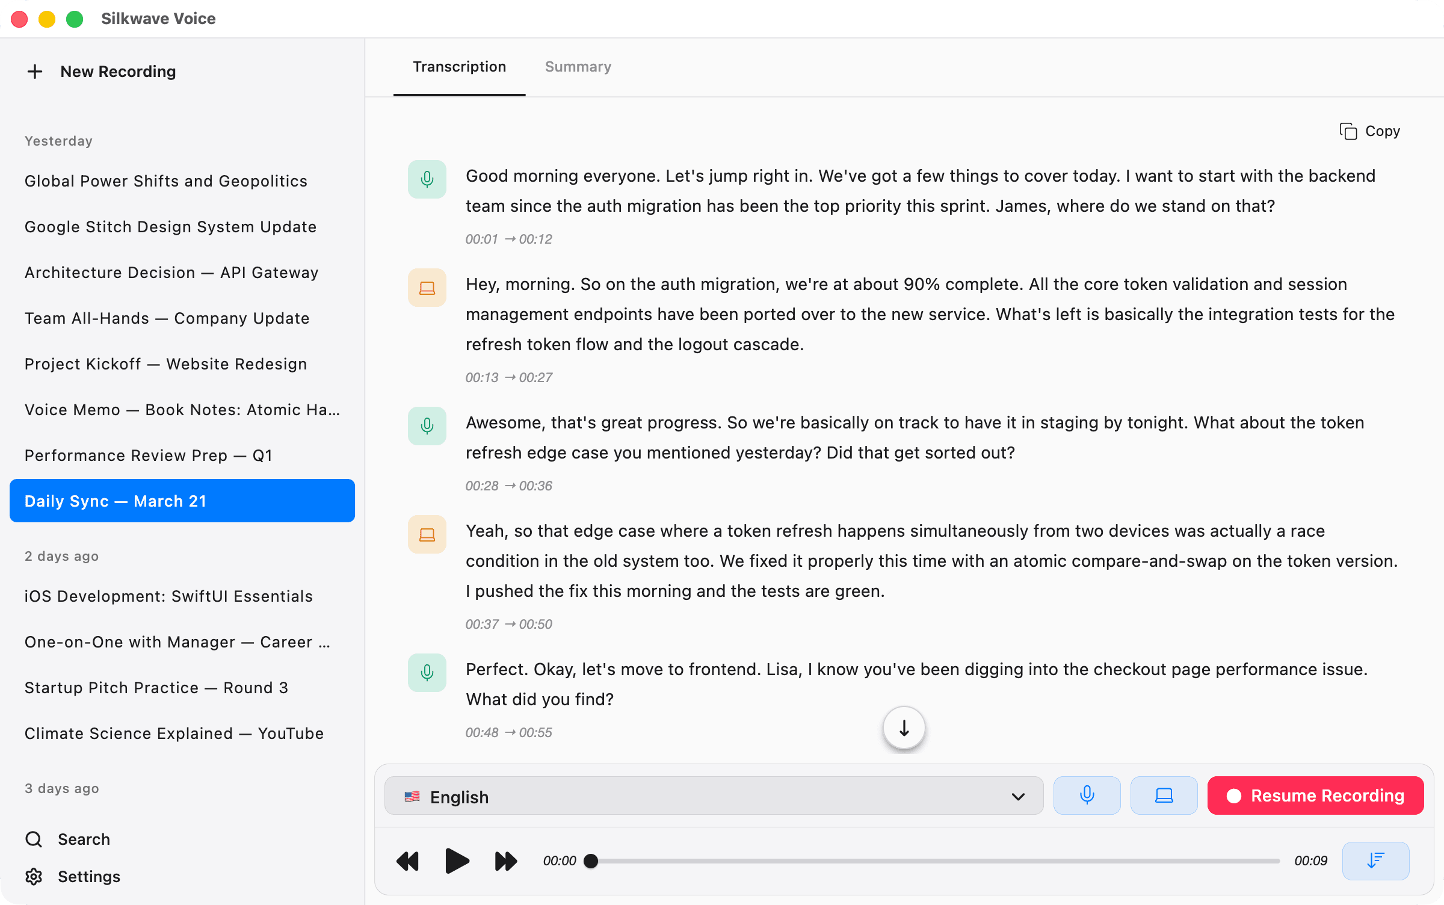
Task: Open the Startup Pitch Practice — Round 3 recording
Action: click(x=156, y=688)
